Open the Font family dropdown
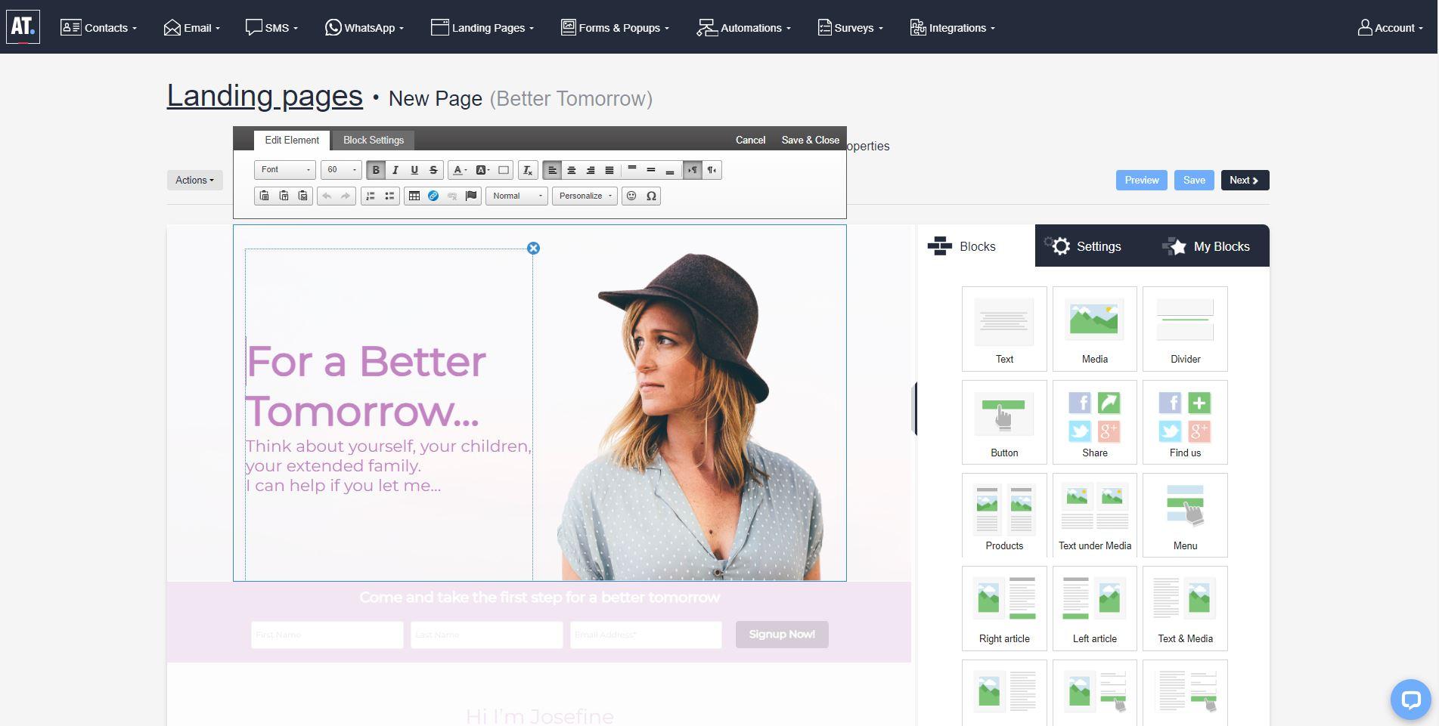This screenshot has height=726, width=1439. coord(285,170)
